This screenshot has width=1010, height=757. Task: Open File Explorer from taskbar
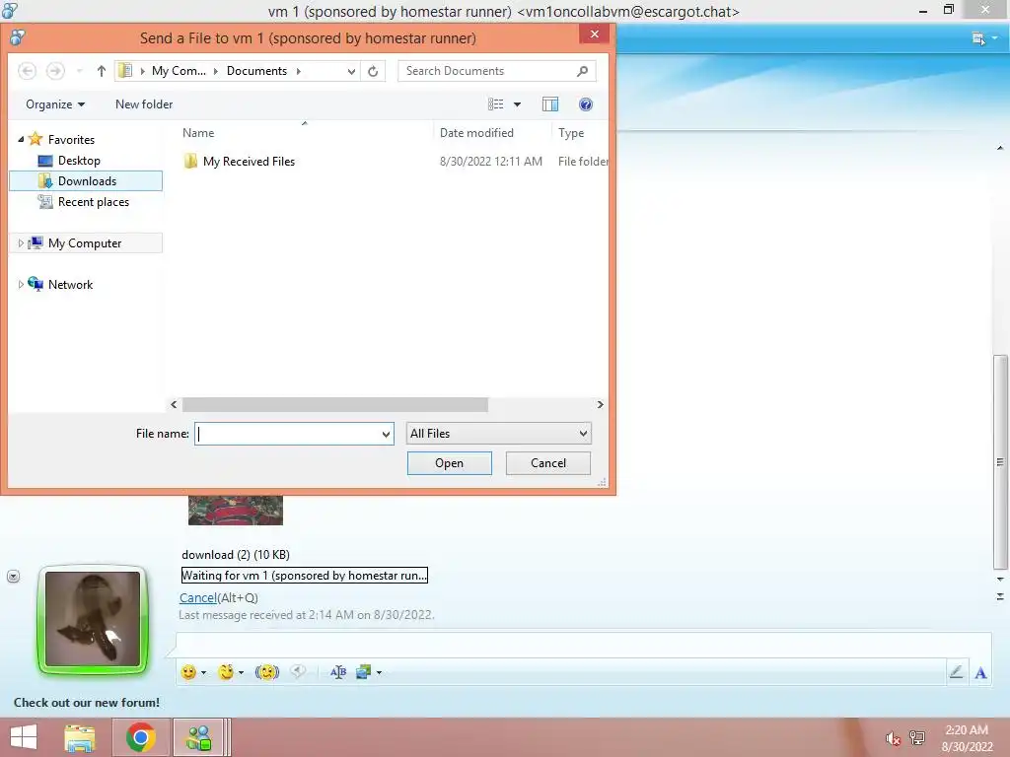[x=80, y=737]
